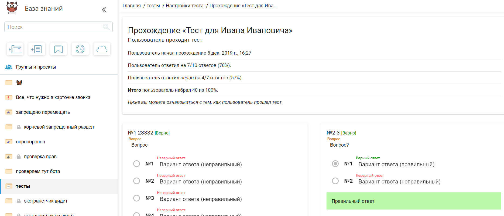Click the Поиск search field

59,27
